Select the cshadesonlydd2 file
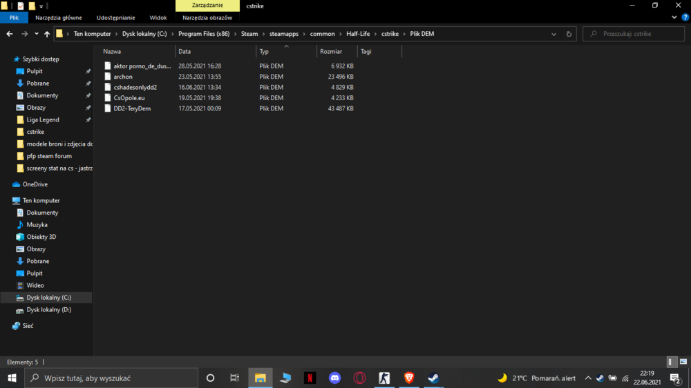The height and width of the screenshot is (388, 691). 135,87
